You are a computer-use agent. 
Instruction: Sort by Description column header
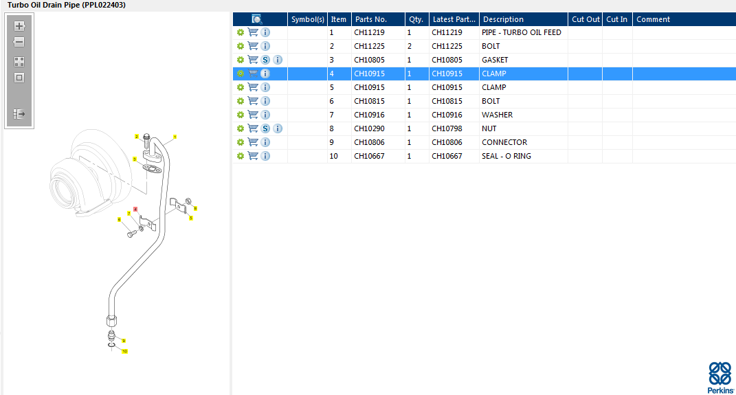pos(524,19)
